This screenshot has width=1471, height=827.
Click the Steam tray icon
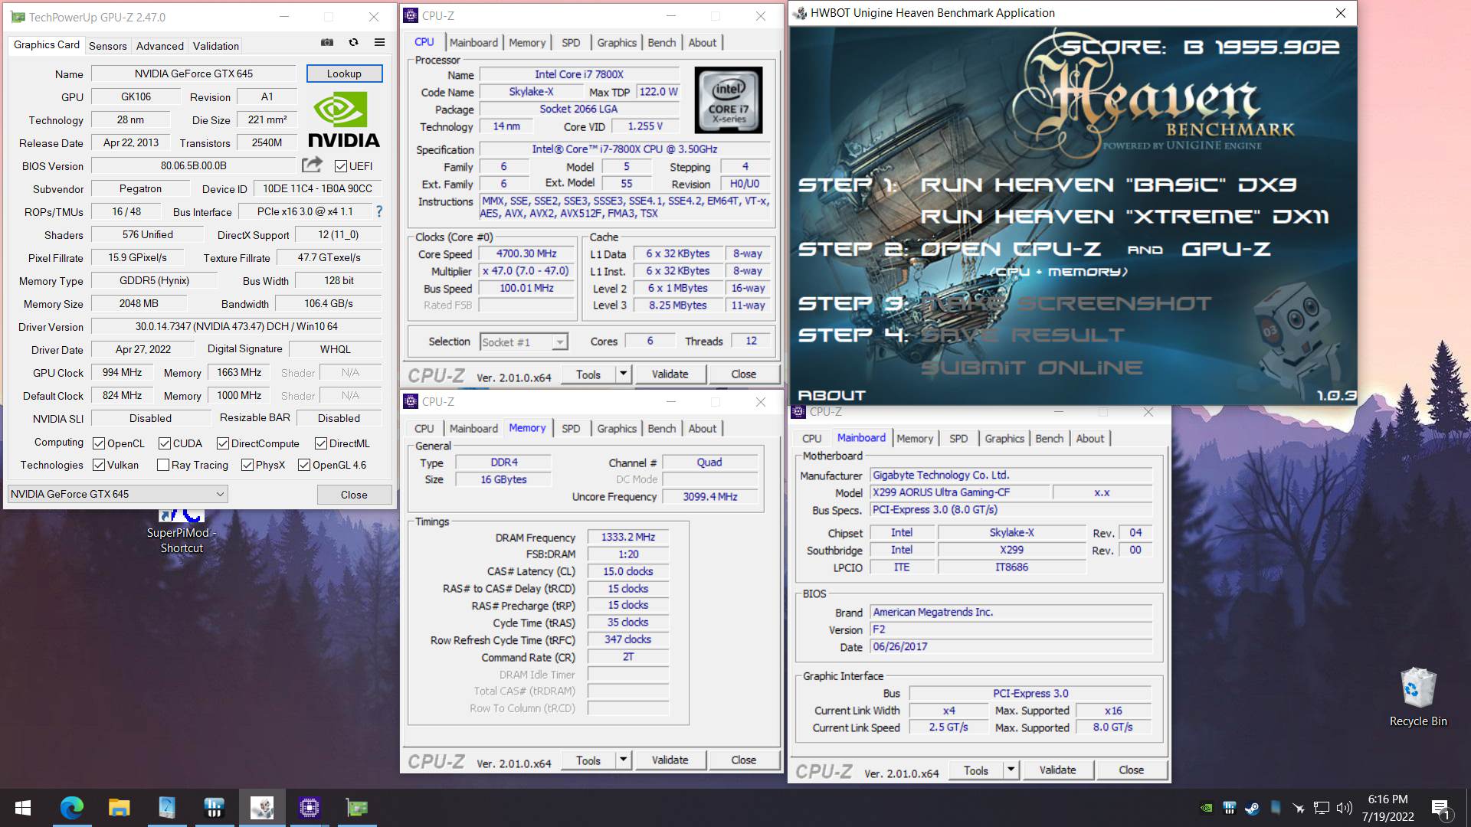point(1252,807)
